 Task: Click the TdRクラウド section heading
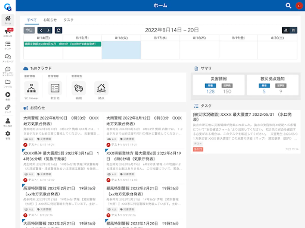tap(41, 68)
